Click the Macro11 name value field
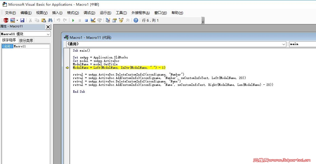 point(31,46)
